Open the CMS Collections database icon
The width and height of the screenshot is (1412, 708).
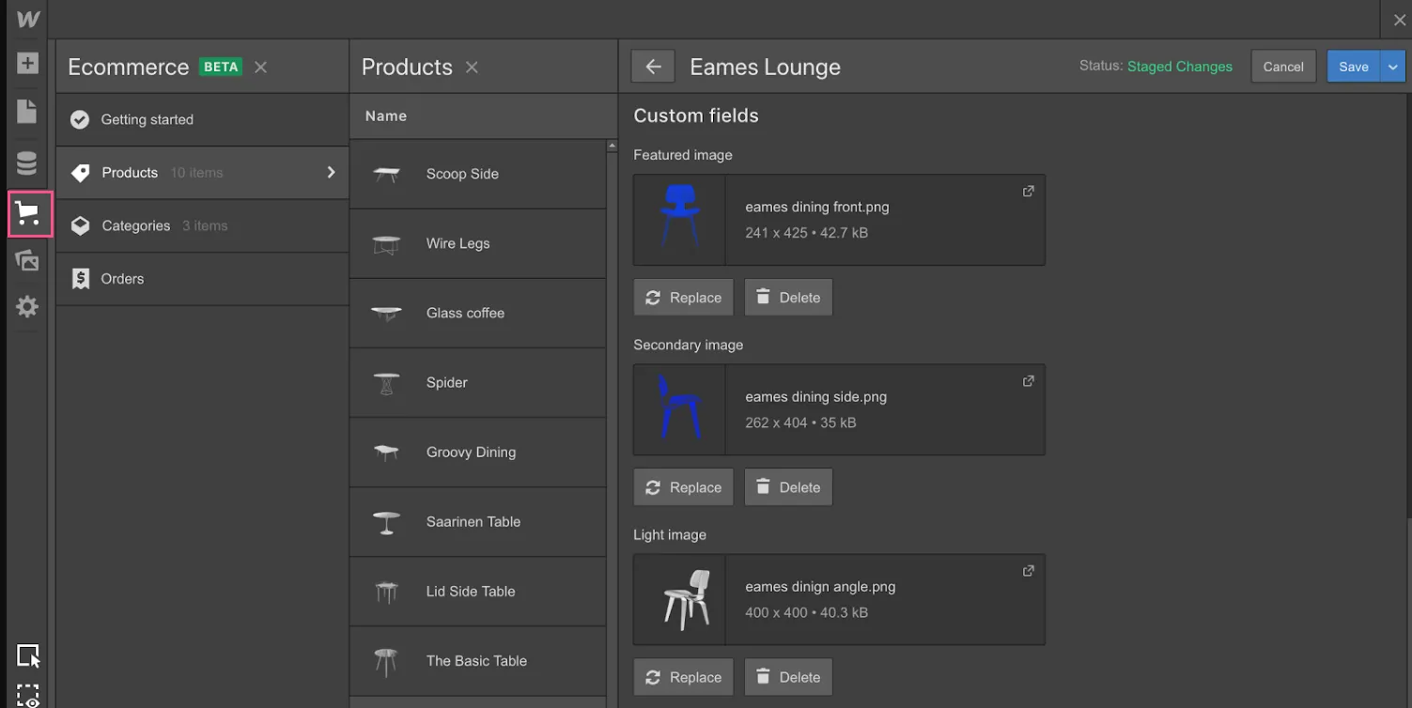click(27, 162)
